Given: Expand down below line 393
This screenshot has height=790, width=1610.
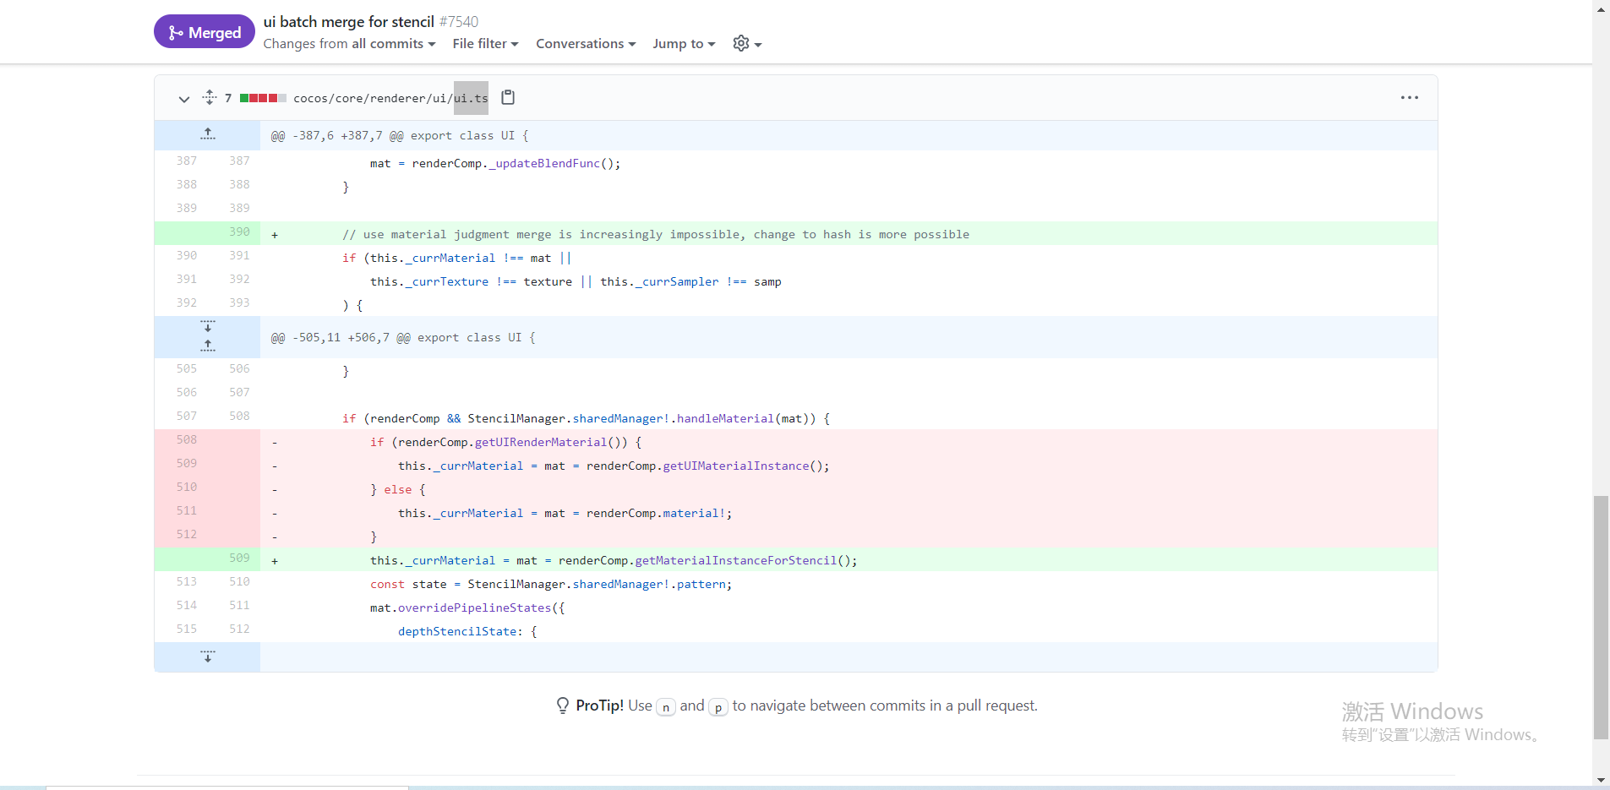Looking at the screenshot, I should pos(208,326).
